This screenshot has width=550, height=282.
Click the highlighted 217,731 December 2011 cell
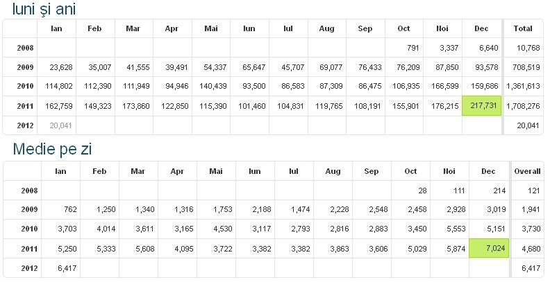coord(482,105)
